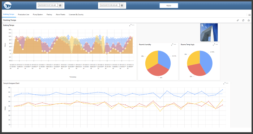Click last red data point in compare chart
Viewport: 253px width, 134px height.
[223, 105]
